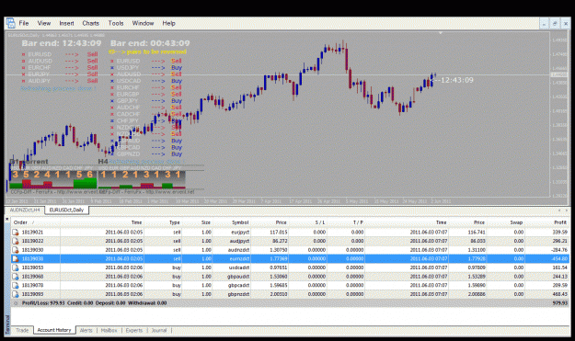Open the Window menu

pos(143,23)
